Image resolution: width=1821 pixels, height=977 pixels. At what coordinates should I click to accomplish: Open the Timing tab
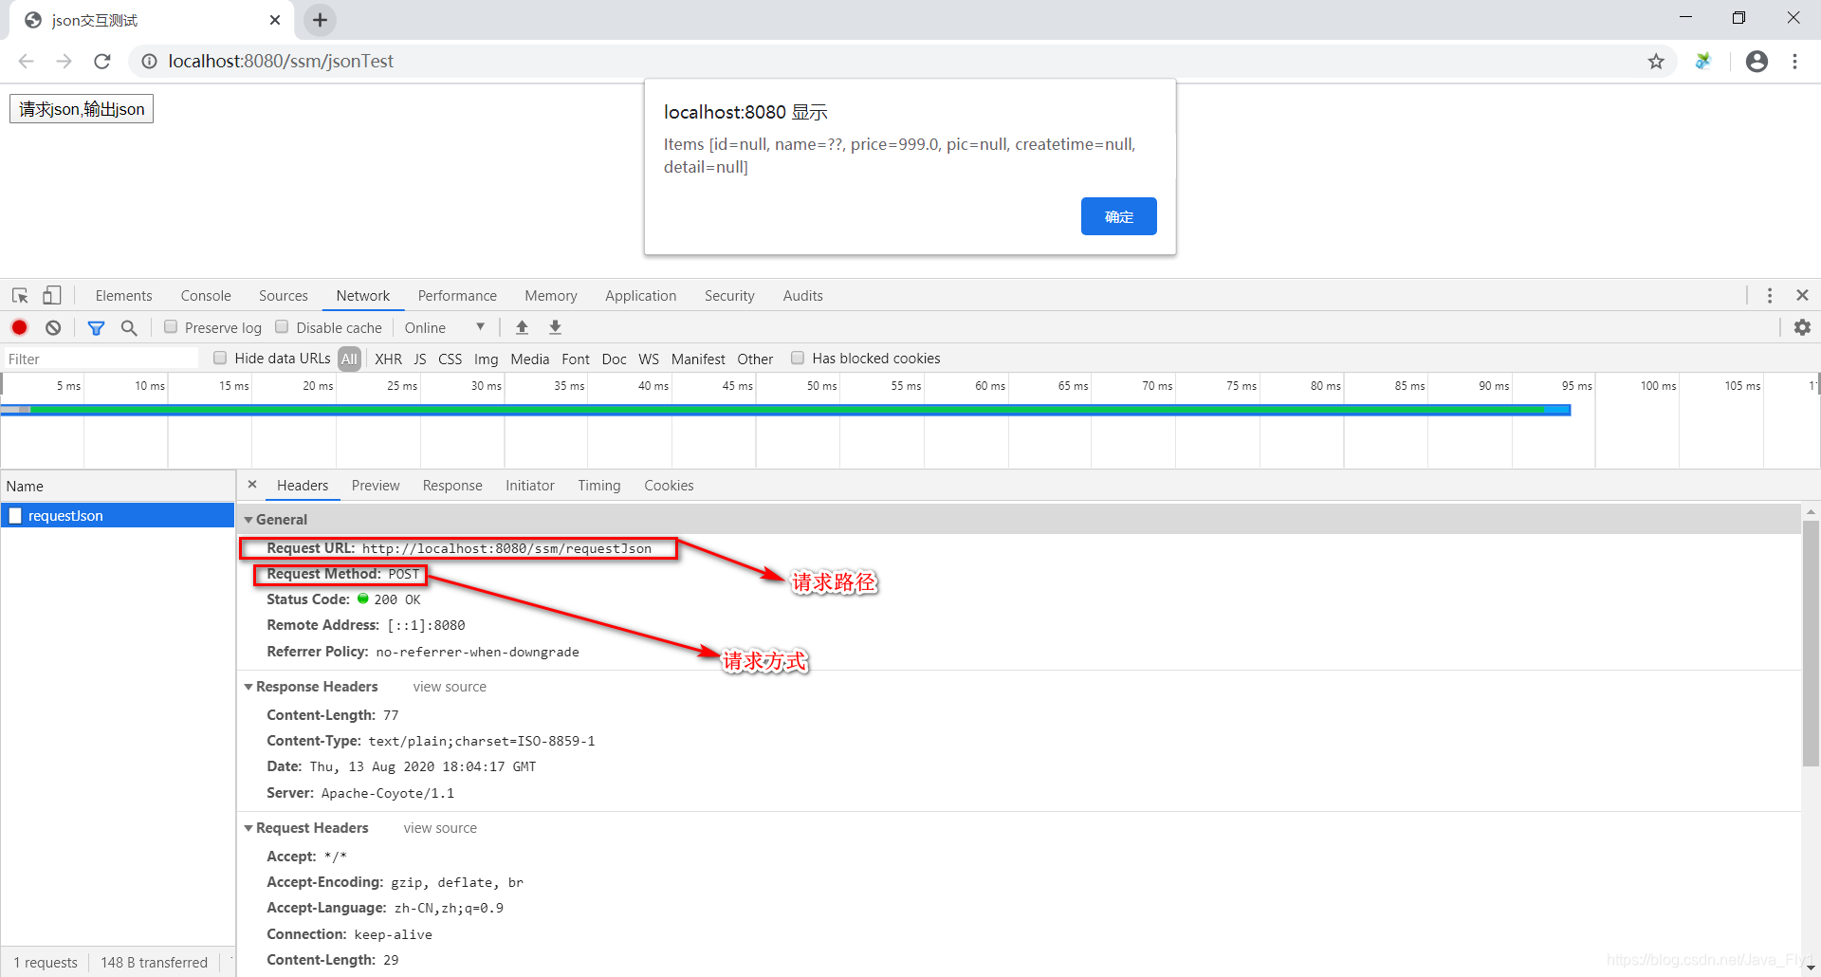[x=599, y=486]
